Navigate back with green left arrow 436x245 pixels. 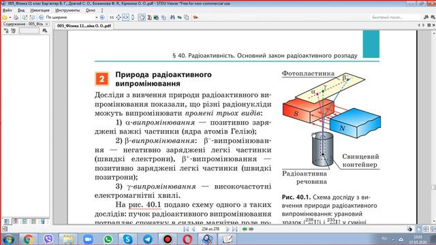[245, 229]
